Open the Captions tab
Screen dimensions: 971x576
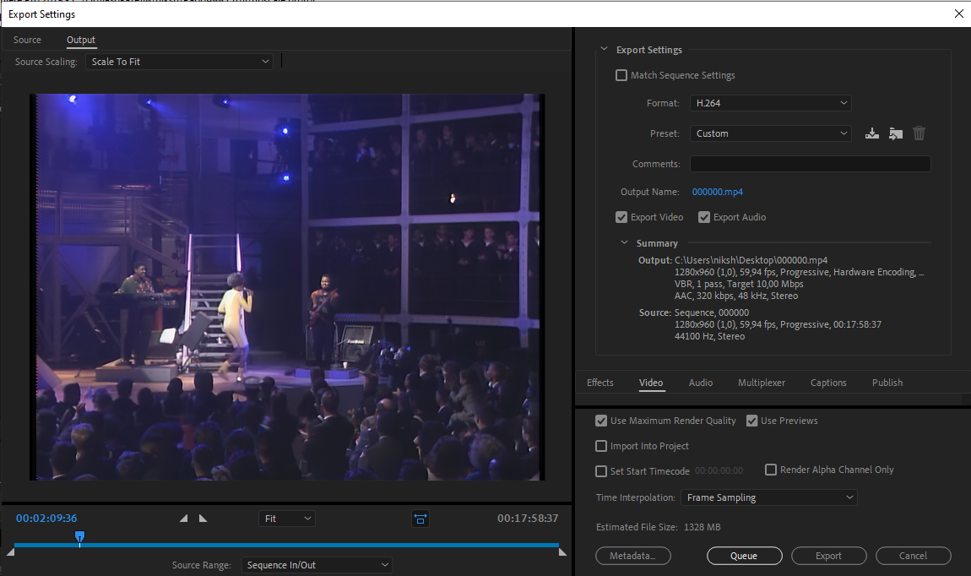pyautogui.click(x=828, y=383)
